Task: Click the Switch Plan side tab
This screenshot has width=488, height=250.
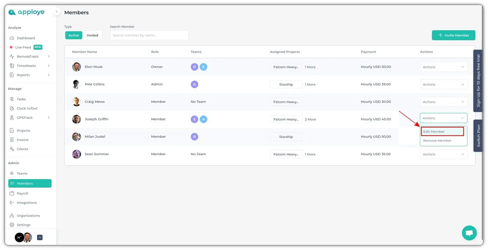Action: click(478, 136)
